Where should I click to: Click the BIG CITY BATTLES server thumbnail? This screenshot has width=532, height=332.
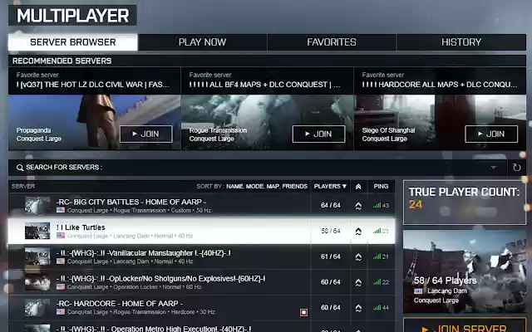coord(37,205)
